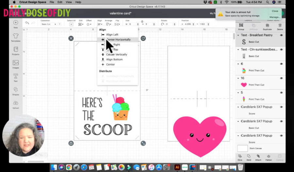Open the Operation Basic Cut dropdown
Screen dimensions: 294x172
pos(49,24)
